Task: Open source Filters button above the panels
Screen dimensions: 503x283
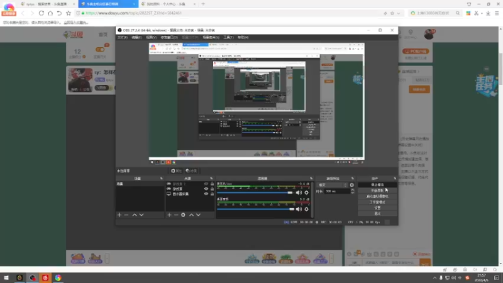Action: click(191, 171)
